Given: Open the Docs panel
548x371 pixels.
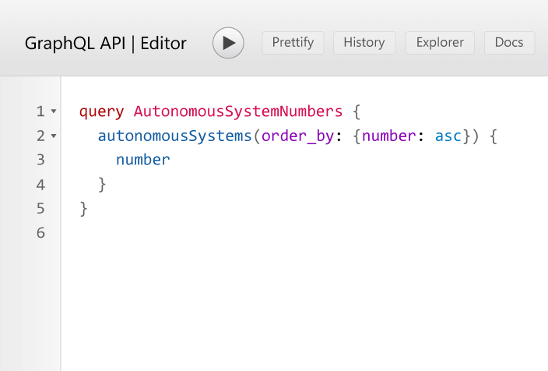Looking at the screenshot, I should click(509, 43).
